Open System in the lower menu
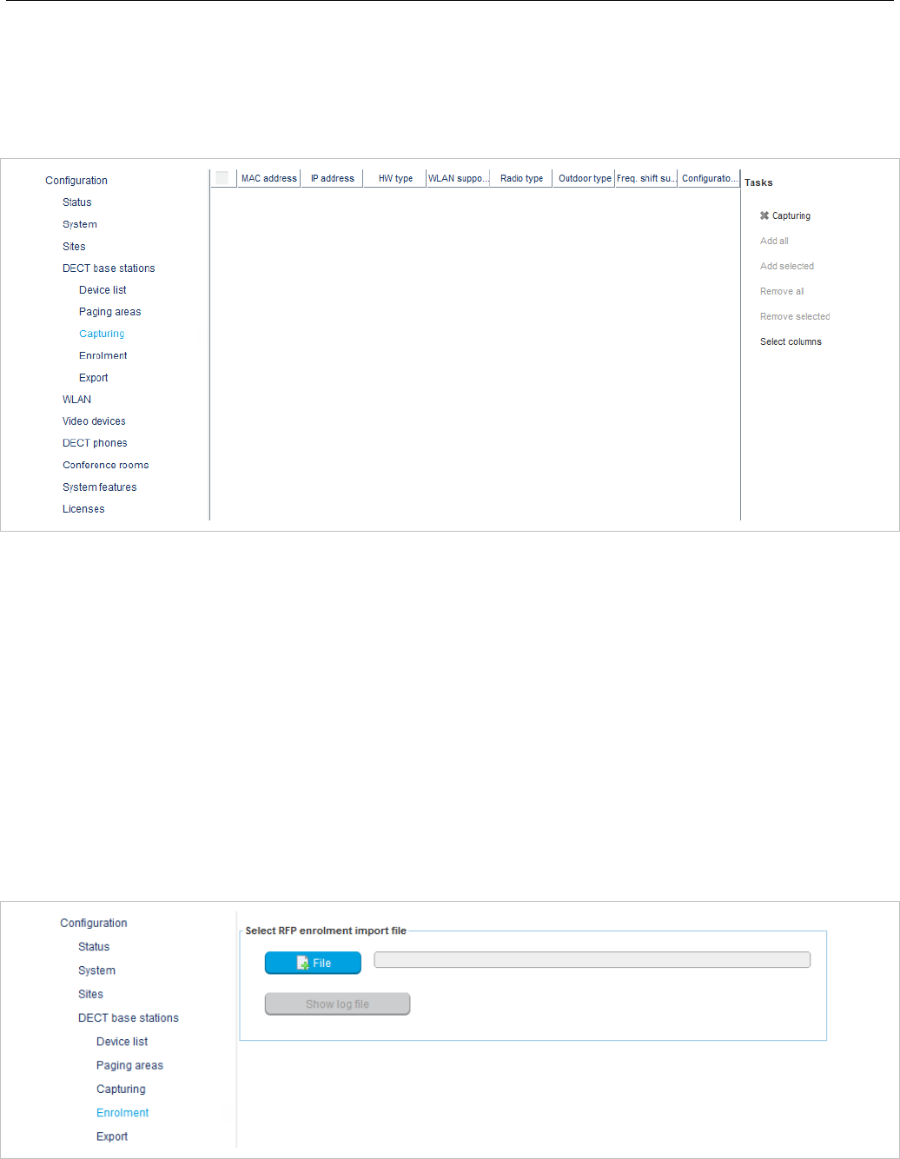Viewport: 900px width, 1159px height. pos(96,970)
